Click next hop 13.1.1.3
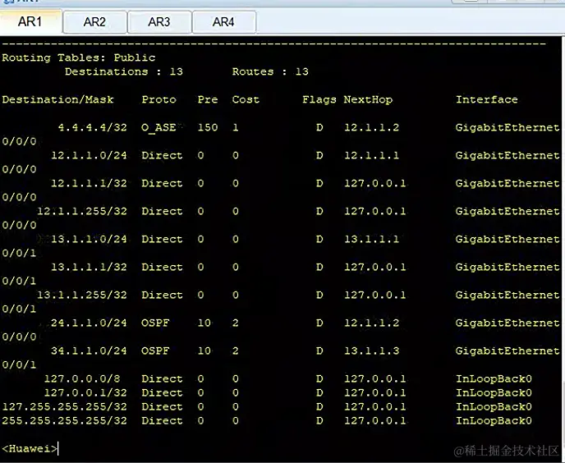565x463 pixels. (x=371, y=351)
